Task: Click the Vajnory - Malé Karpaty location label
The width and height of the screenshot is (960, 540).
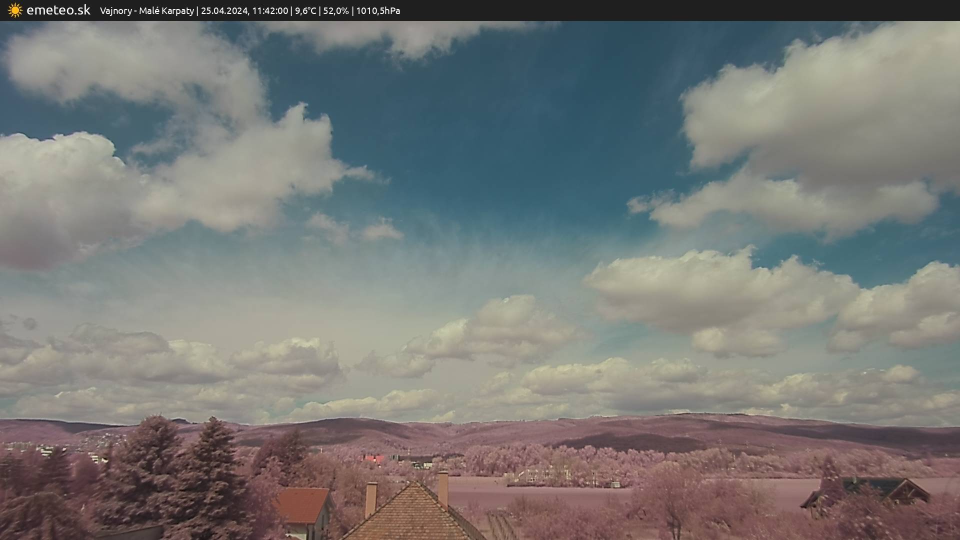Action: (146, 11)
